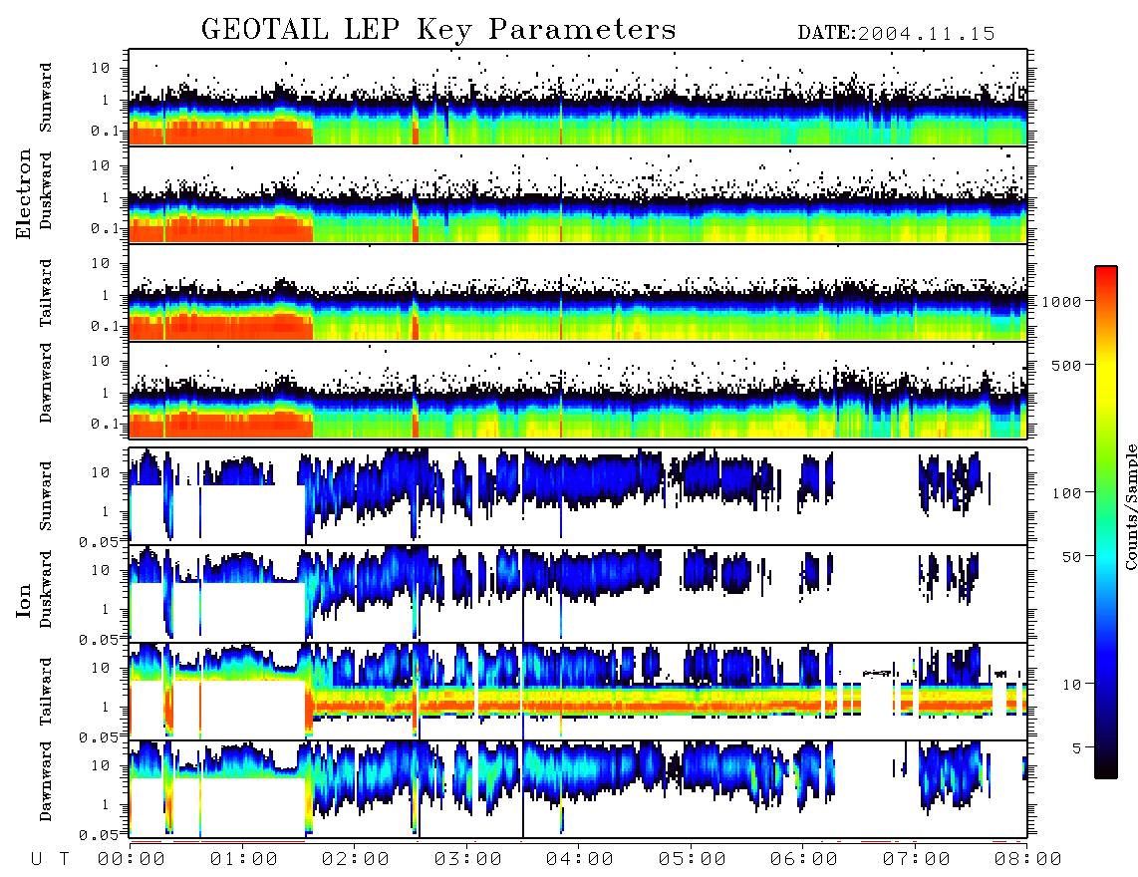1138x877 pixels.
Task: Click the '05:00' time tick label
Action: 692,859
